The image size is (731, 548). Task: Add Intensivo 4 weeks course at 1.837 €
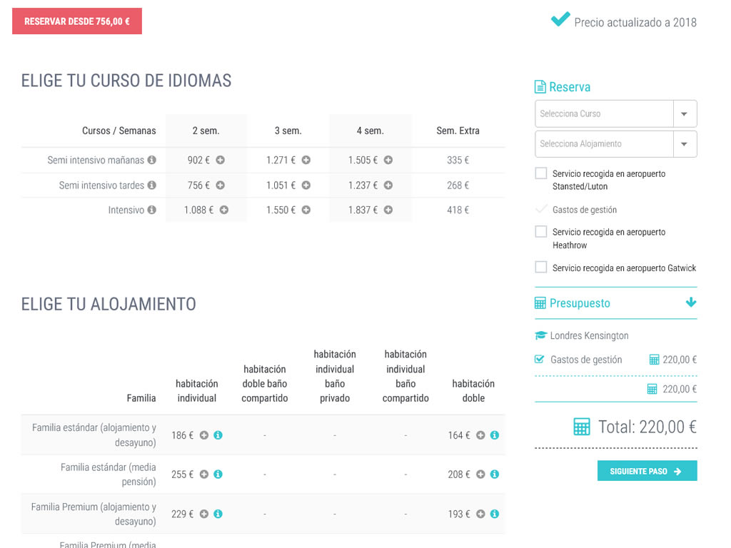tap(388, 210)
